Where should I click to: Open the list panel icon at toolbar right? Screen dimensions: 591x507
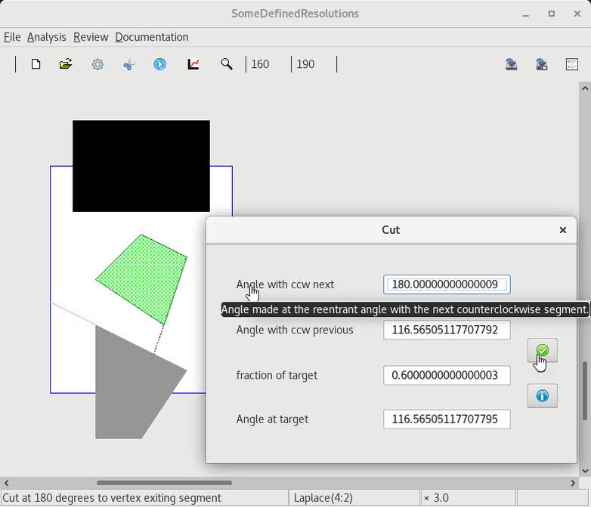click(x=572, y=65)
